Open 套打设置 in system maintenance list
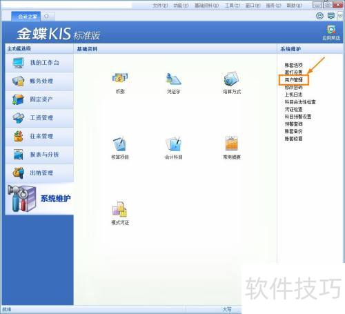 (x=293, y=72)
